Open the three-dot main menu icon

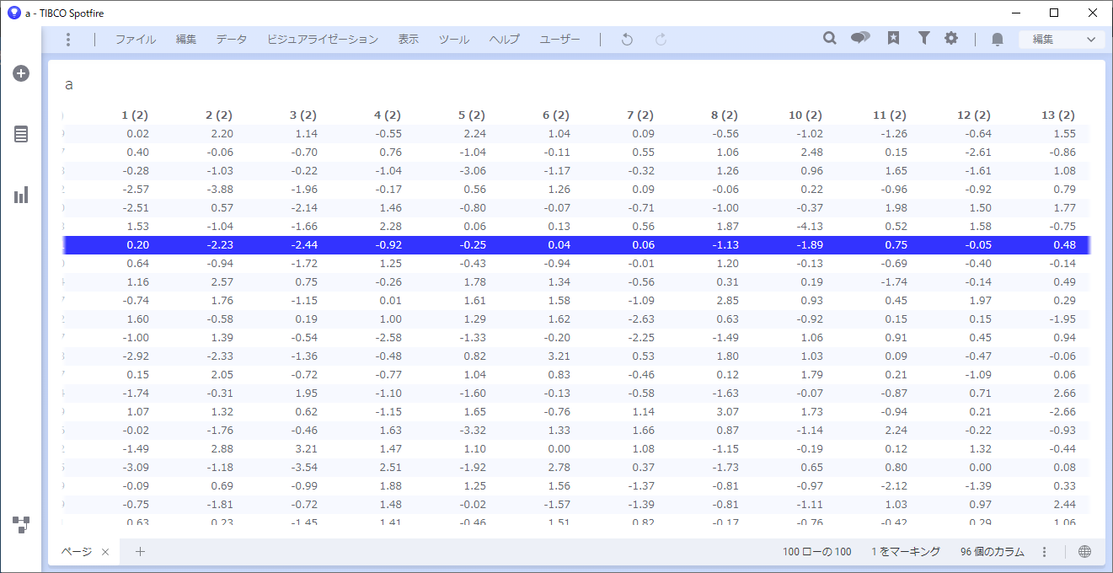tap(68, 40)
